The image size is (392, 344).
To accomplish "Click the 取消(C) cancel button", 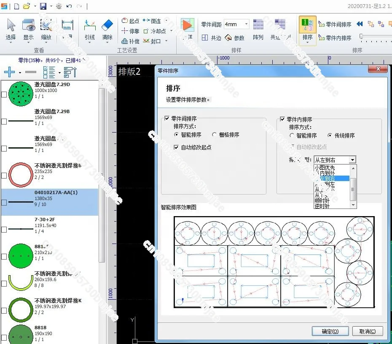I will [367, 331].
